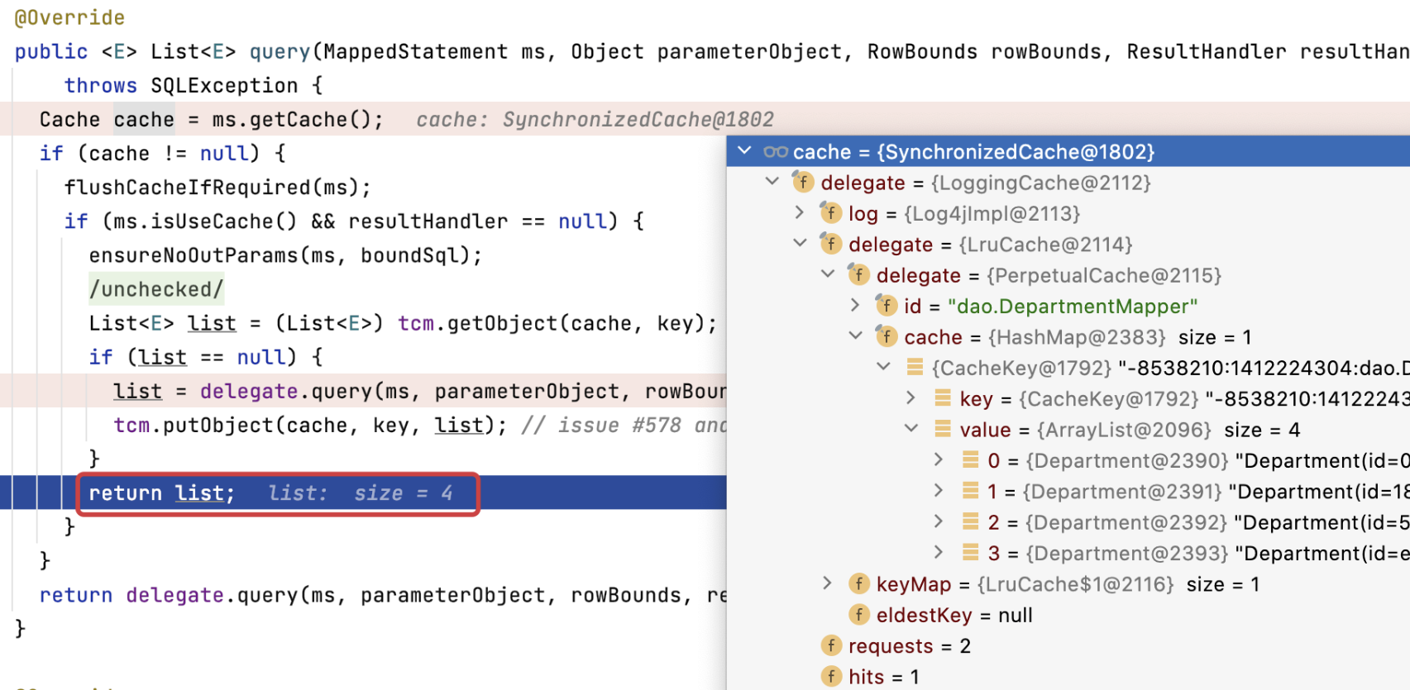This screenshot has width=1410, height=690.
Task: Select the eldestKey = null row
Action: (1068, 615)
